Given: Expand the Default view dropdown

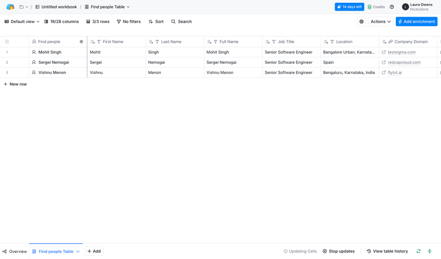Looking at the screenshot, I should point(22,21).
